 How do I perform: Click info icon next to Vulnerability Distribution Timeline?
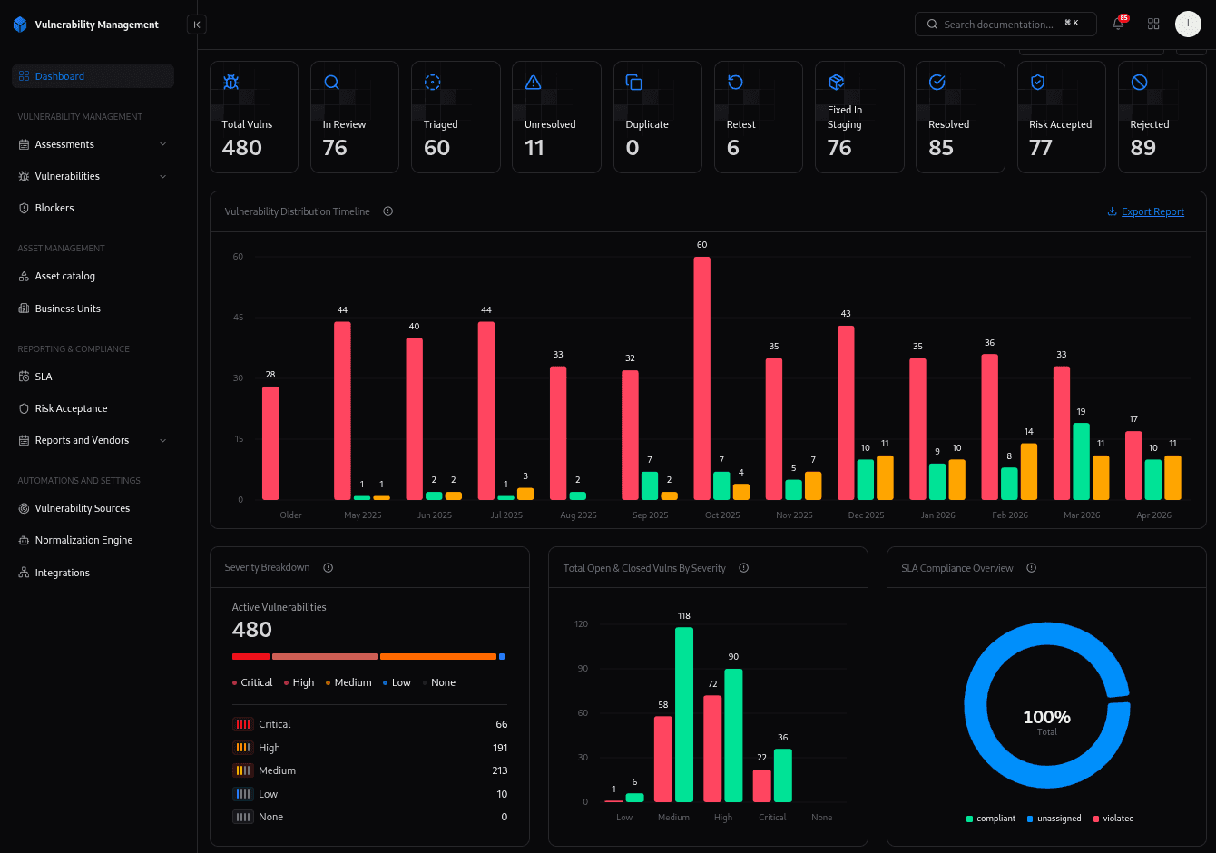tap(388, 211)
